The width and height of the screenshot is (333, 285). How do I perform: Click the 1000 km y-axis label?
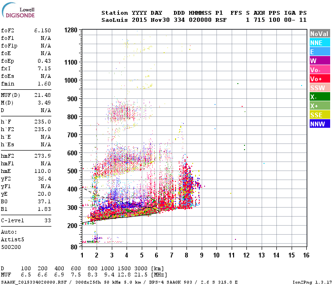point(71,80)
